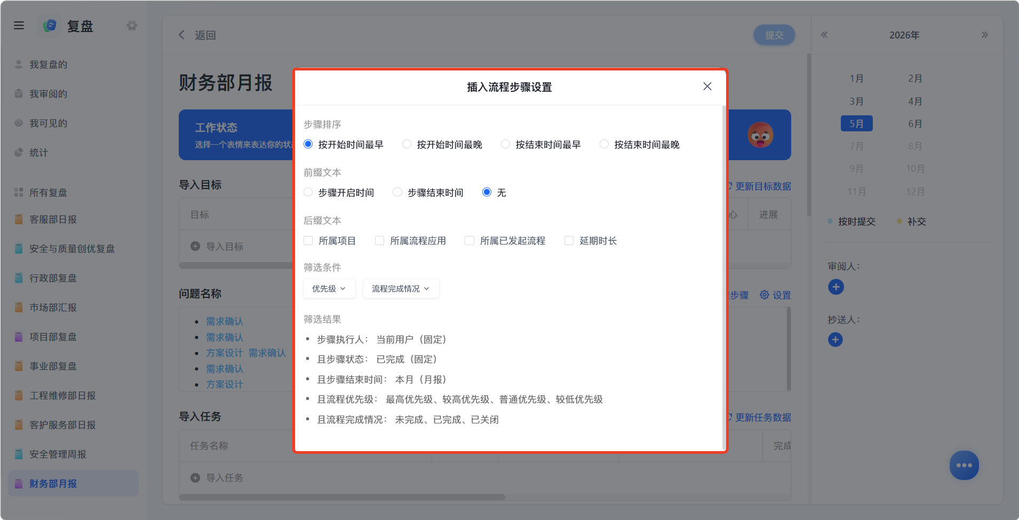Open settings gear beside 复盘 title
This screenshot has width=1019, height=520.
(132, 25)
